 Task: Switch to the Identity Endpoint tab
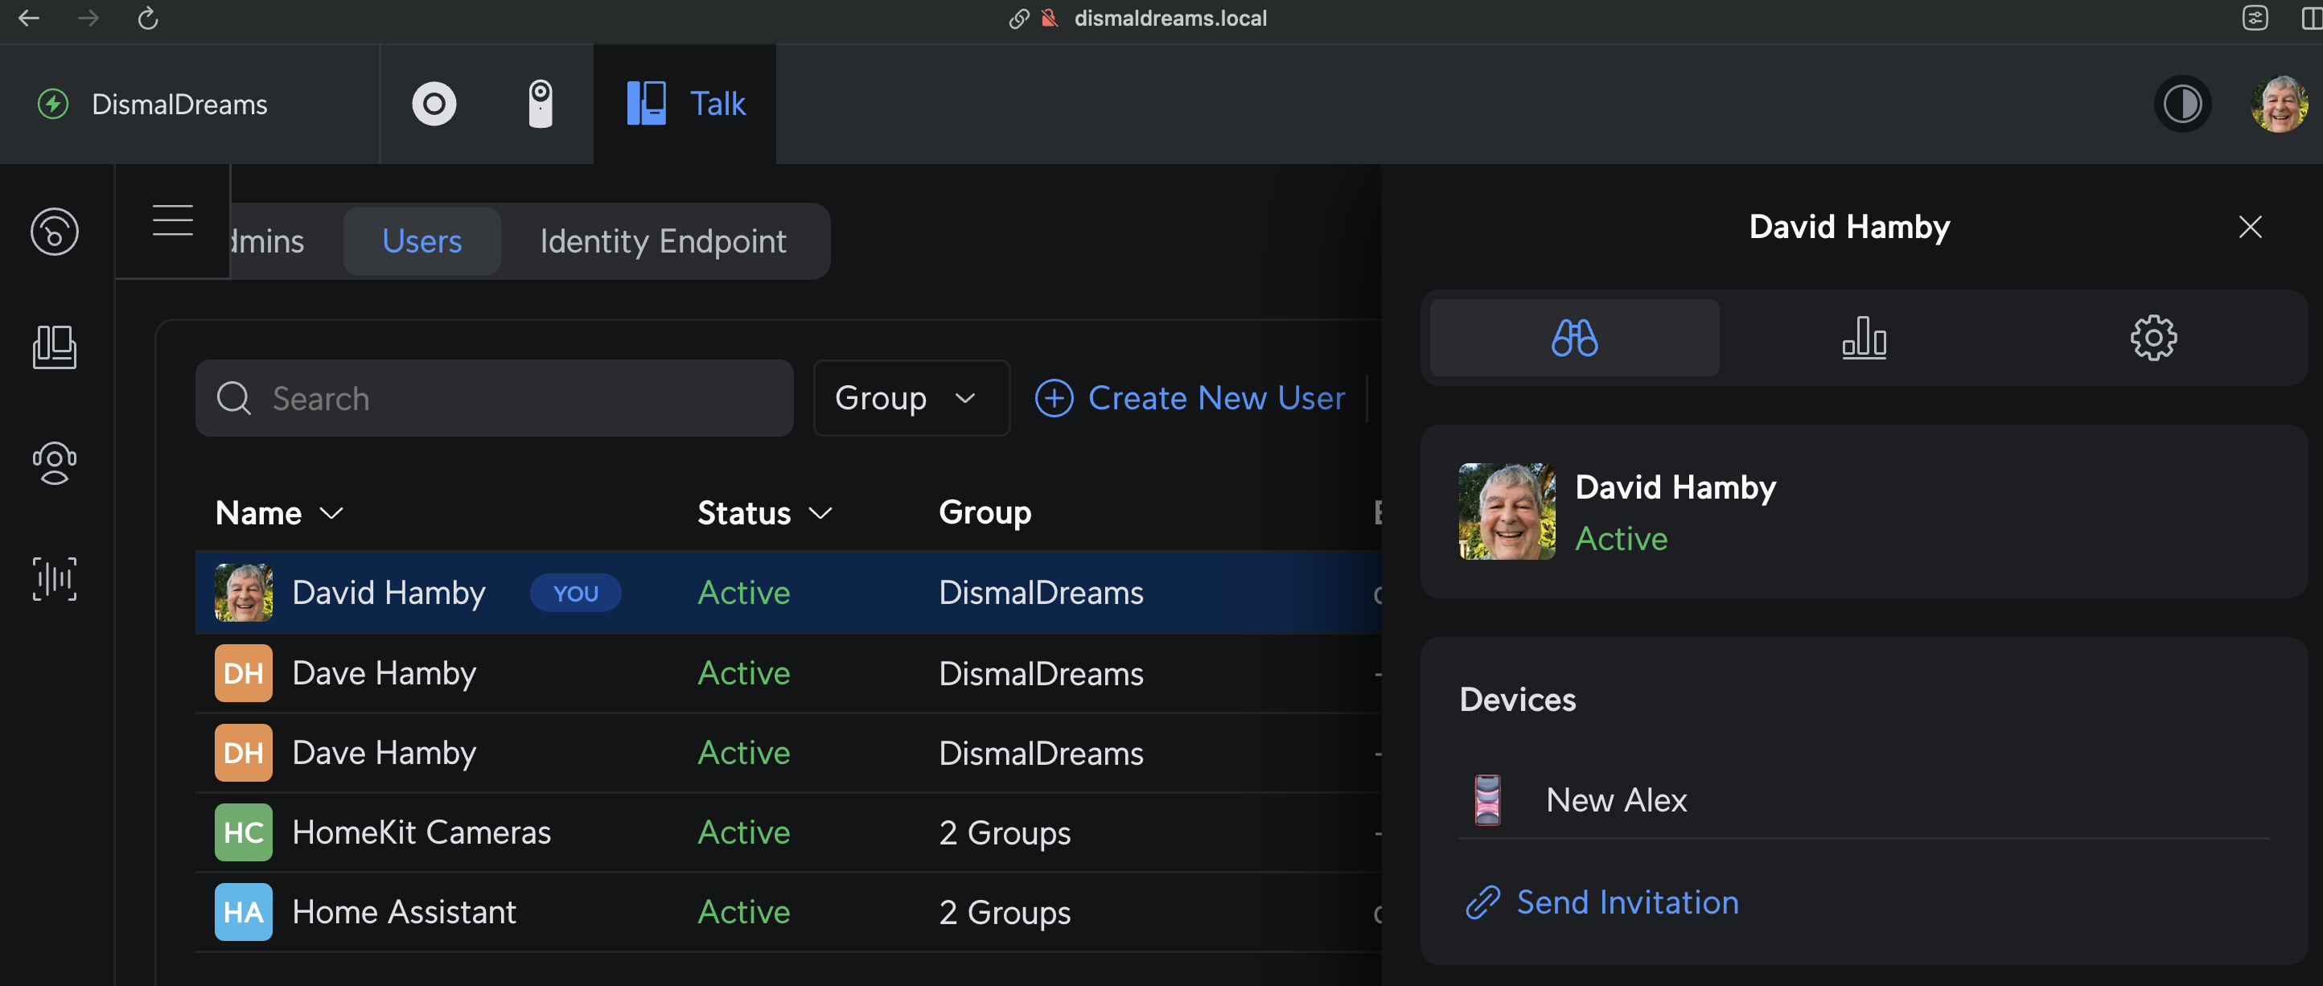point(663,241)
